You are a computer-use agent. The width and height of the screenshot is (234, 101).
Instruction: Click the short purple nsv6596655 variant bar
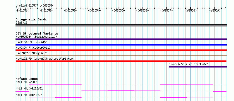coord(198,67)
